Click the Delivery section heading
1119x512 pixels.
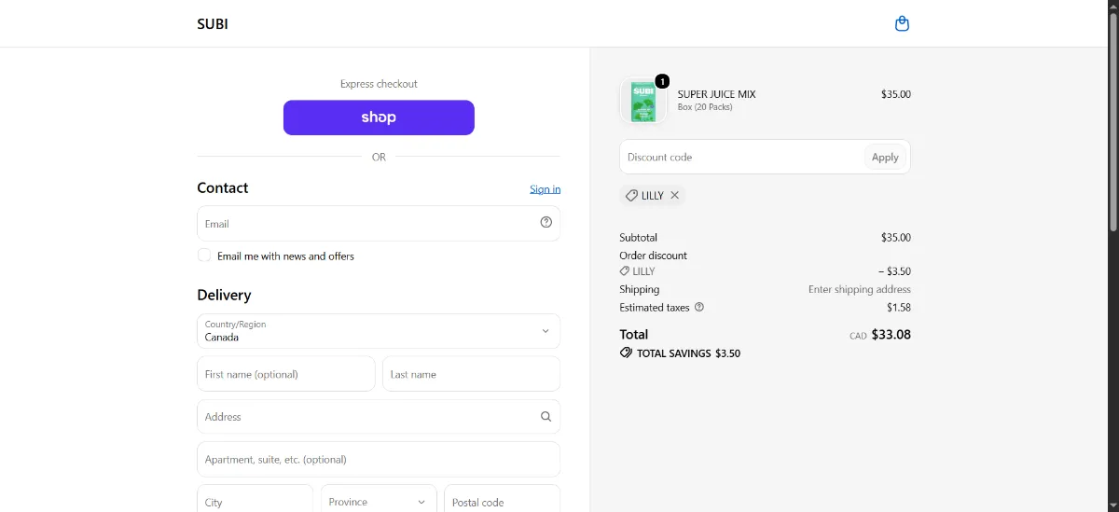[224, 295]
